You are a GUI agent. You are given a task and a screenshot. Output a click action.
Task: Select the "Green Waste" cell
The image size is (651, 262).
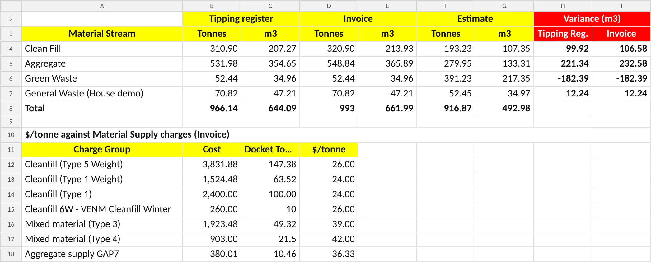pyautogui.click(x=102, y=78)
